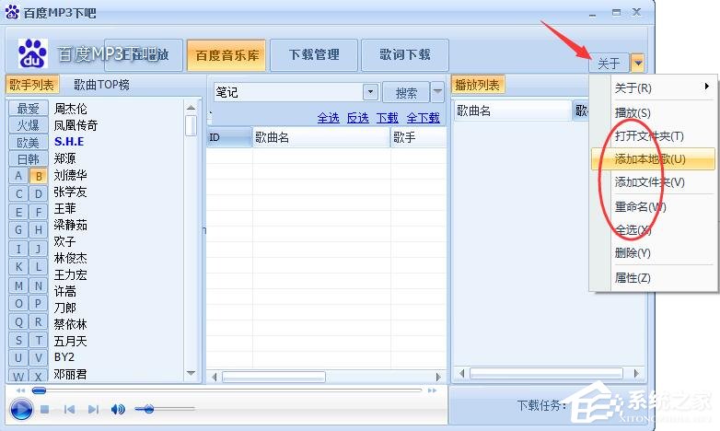Select 全选(X) in the dropdown menu
The width and height of the screenshot is (720, 431).
pyautogui.click(x=653, y=229)
